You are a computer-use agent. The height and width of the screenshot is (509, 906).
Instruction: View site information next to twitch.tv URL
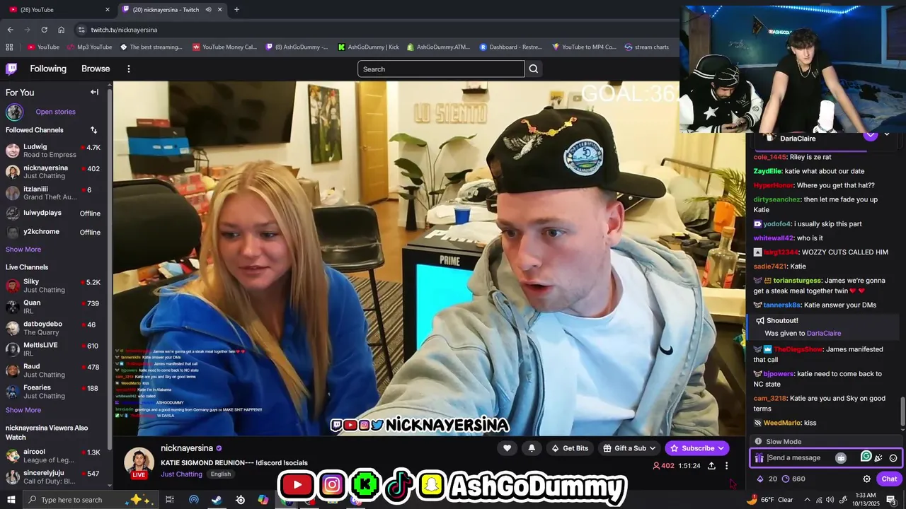coord(81,30)
